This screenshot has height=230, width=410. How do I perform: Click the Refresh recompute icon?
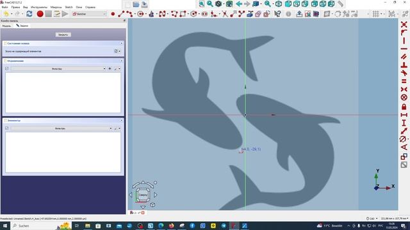pos(29,14)
